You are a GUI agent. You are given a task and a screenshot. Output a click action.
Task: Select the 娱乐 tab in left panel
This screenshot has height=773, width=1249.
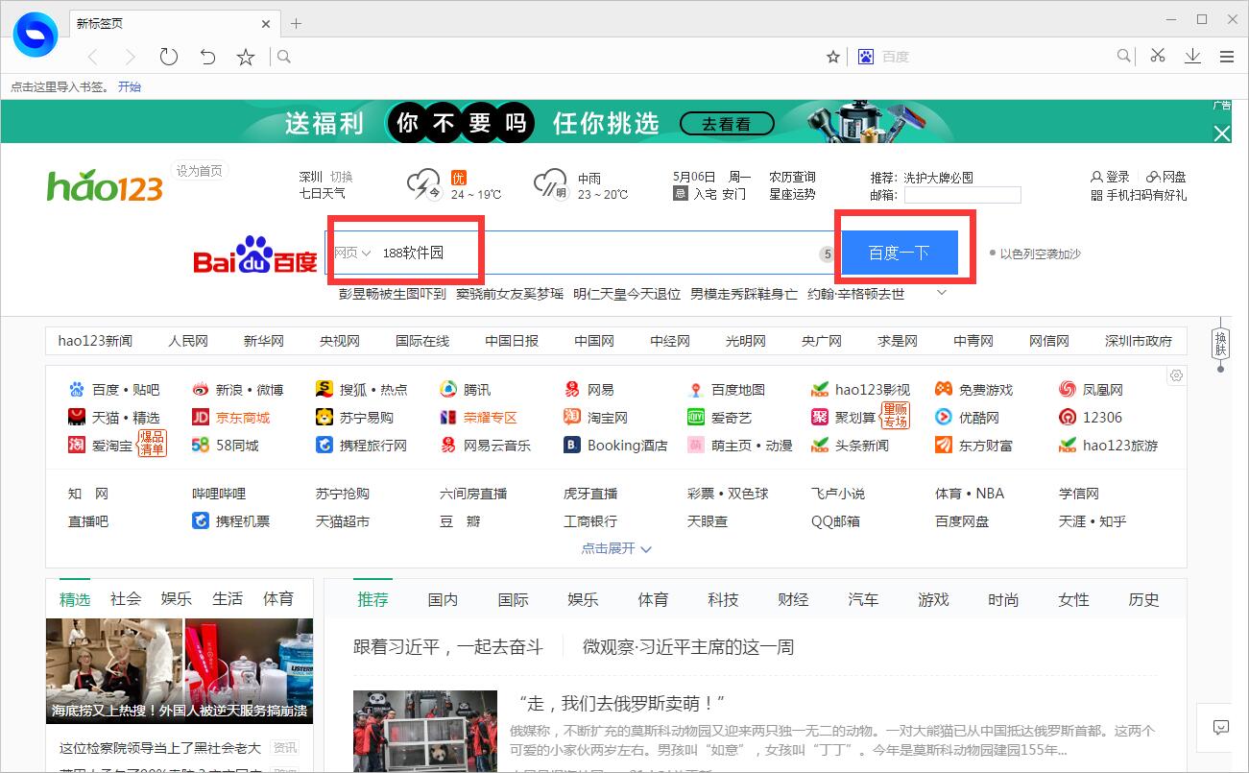(x=177, y=599)
